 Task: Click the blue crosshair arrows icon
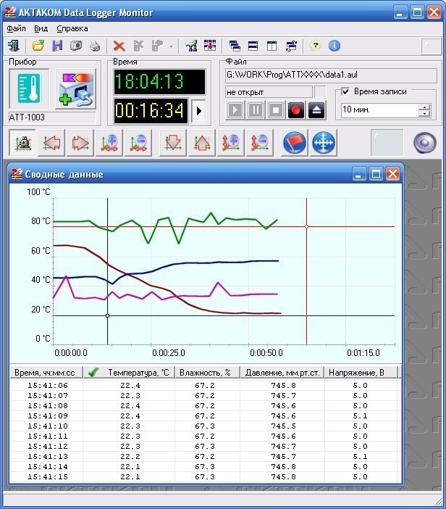pyautogui.click(x=324, y=143)
